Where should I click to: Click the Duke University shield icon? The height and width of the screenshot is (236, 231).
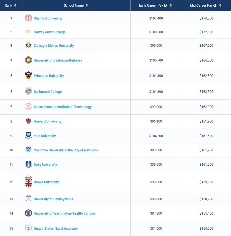tap(28, 164)
